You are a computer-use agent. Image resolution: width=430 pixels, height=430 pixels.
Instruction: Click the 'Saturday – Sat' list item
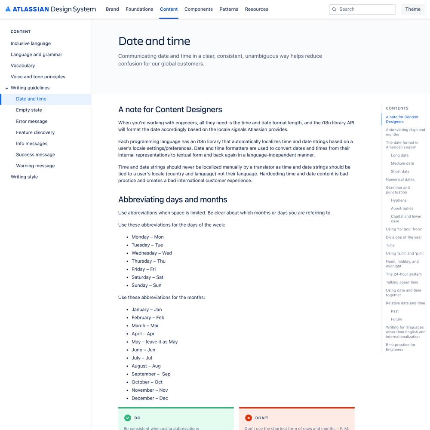click(147, 277)
